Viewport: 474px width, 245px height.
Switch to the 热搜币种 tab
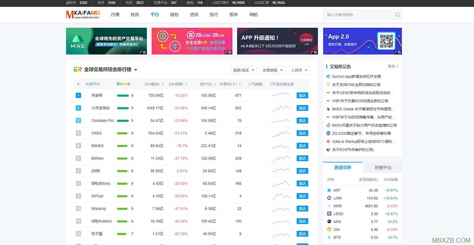click(x=342, y=167)
